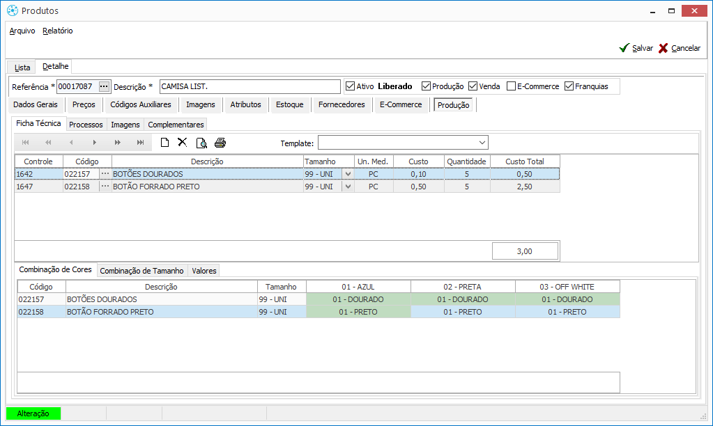Select 01 - DOURADO cell under 03 - OFF WHITE
The image size is (713, 426).
[567, 299]
